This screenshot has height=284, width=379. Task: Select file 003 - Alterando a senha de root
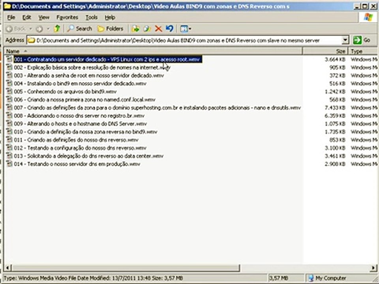click(89, 76)
